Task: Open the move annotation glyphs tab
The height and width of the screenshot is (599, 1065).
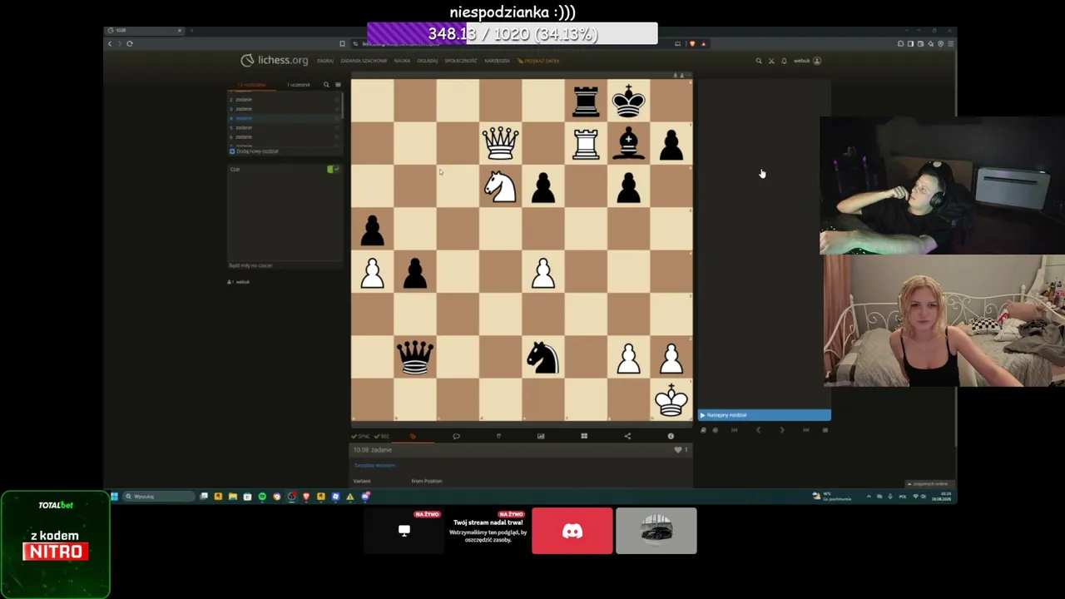Action: (x=498, y=436)
